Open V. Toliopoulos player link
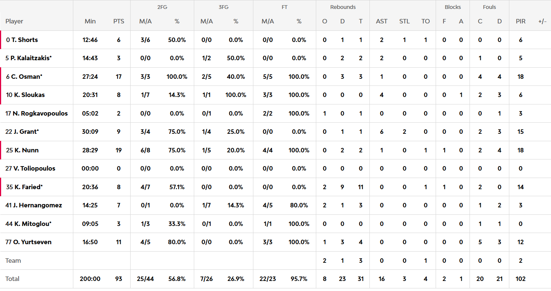Screen dimensions: 551x291 coord(34,168)
